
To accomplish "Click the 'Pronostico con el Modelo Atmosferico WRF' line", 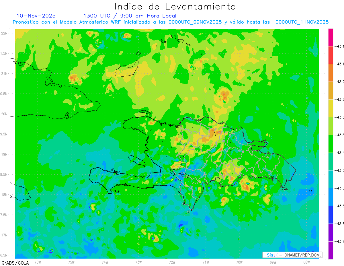I will pos(171,22).
